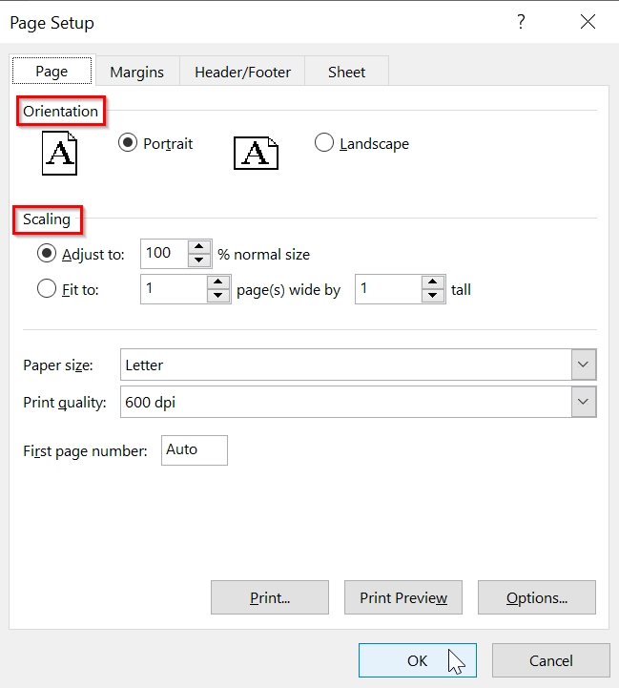Image resolution: width=619 pixels, height=688 pixels.
Task: Select the Portrait radio button
Action: tap(128, 143)
